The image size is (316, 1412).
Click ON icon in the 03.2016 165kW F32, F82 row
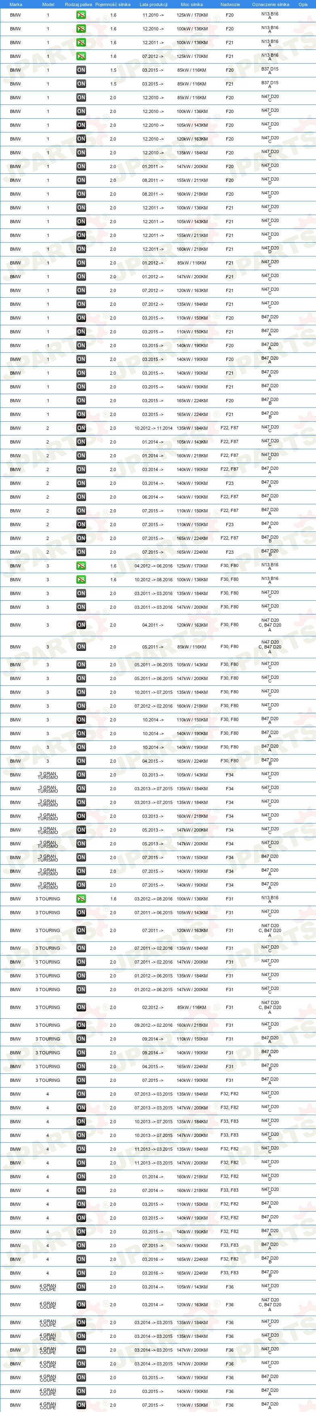pyautogui.click(x=81, y=1259)
